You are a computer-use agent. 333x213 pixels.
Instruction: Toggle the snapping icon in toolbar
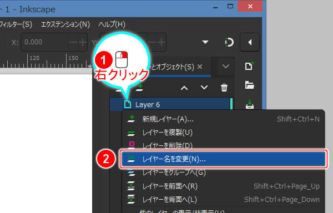229,42
